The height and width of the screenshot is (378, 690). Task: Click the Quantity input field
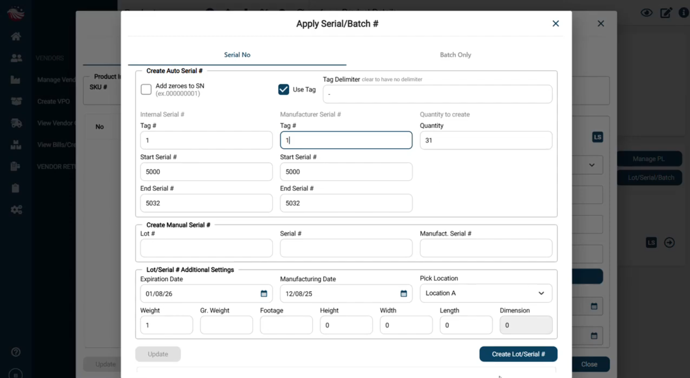click(486, 140)
